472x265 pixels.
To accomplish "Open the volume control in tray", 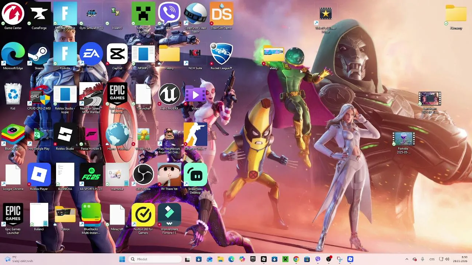I will point(447,259).
